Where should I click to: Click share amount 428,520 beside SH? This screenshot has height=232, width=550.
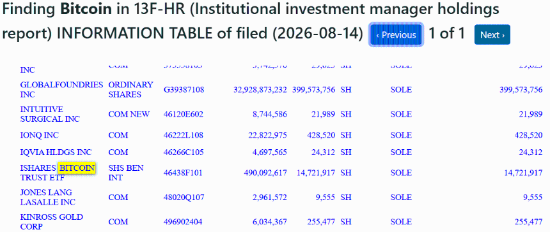click(322, 135)
